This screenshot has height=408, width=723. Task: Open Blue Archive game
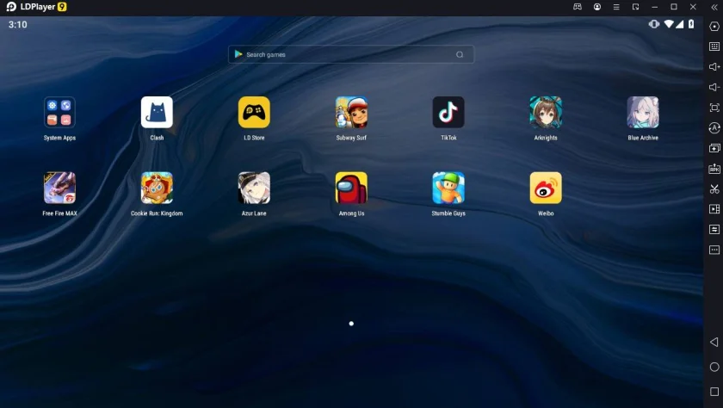coord(643,112)
